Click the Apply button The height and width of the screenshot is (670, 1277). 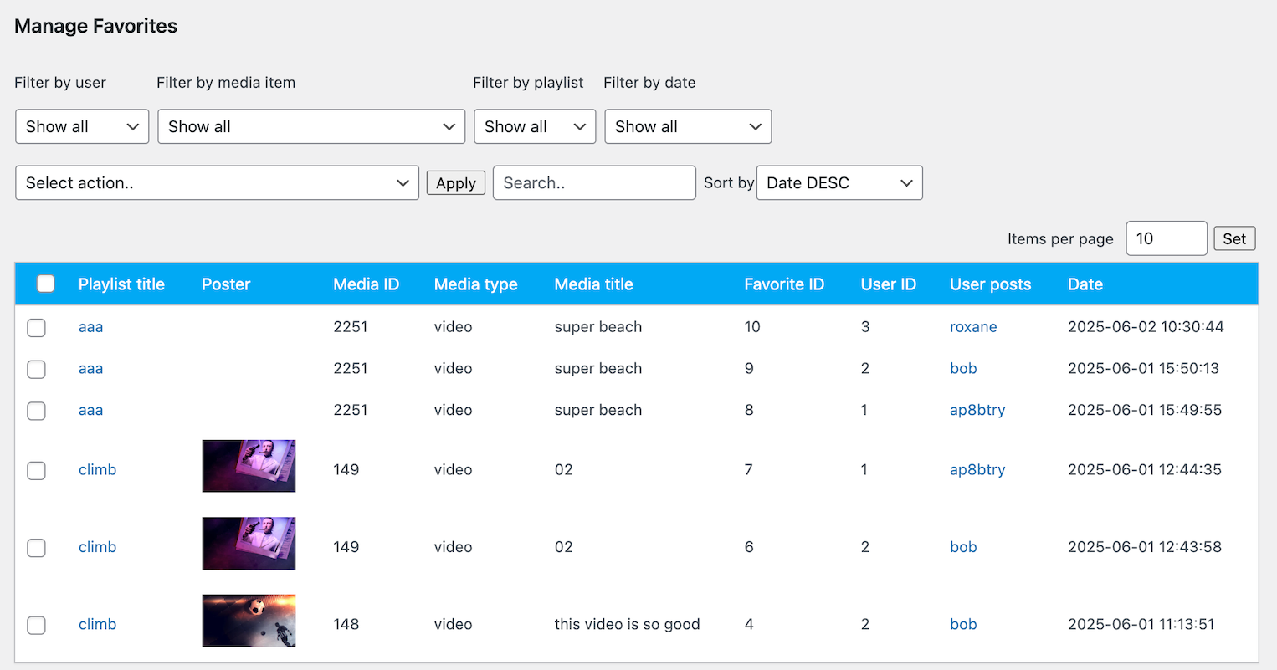(x=455, y=183)
